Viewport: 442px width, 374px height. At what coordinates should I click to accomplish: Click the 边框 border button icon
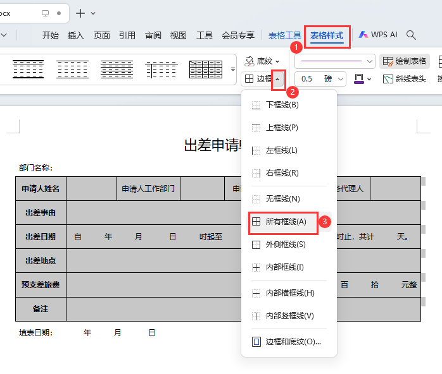click(x=249, y=79)
